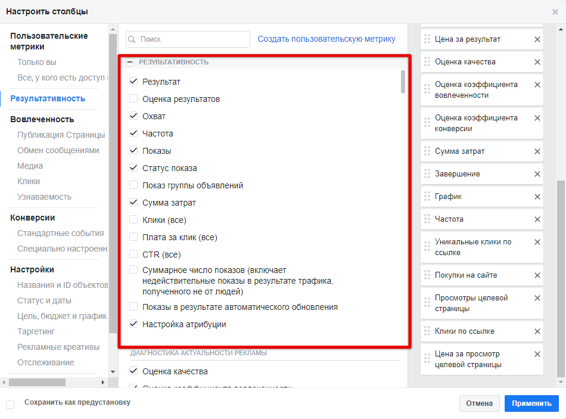
Task: Open 'Создать пользовательскую метрику' link
Action: 326,39
